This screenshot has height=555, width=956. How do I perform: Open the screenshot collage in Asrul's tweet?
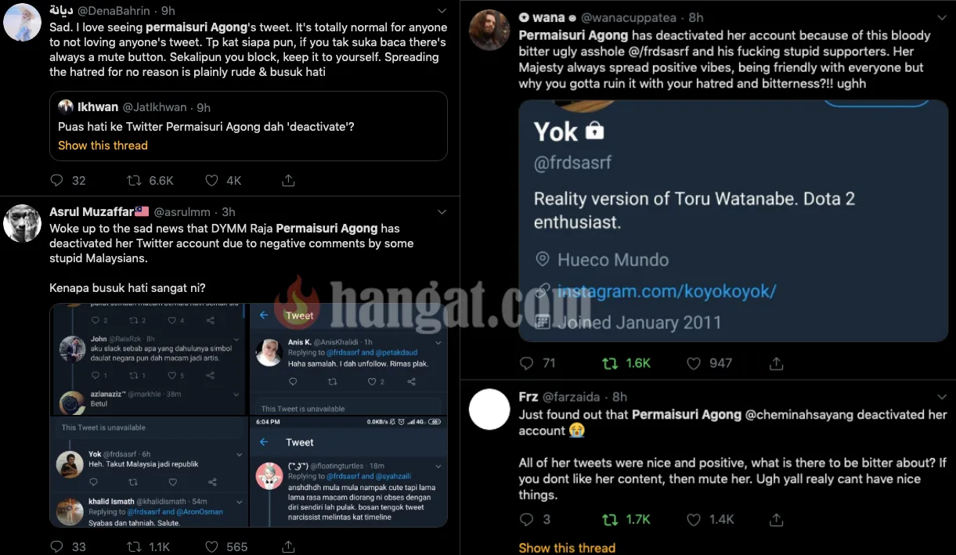249,415
